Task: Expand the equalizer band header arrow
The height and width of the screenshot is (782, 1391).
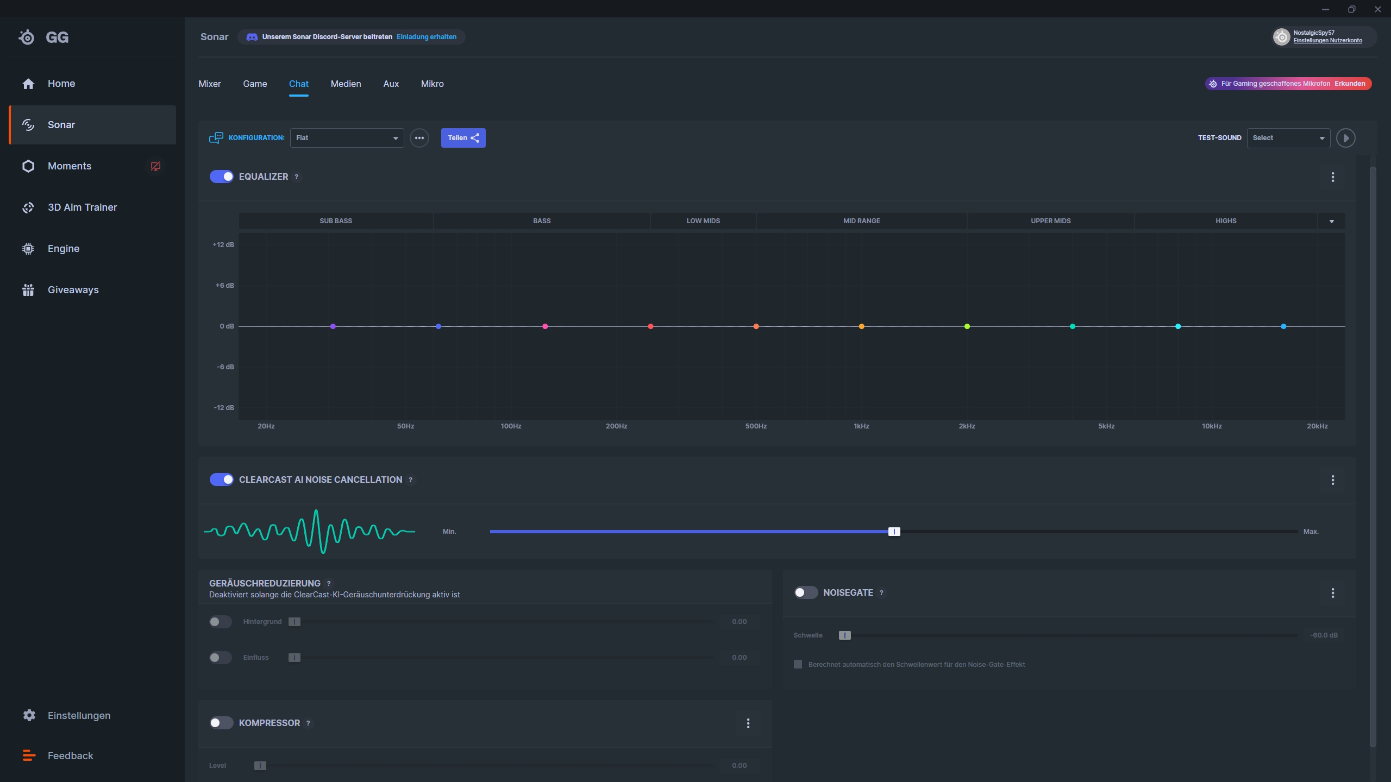Action: click(1331, 221)
